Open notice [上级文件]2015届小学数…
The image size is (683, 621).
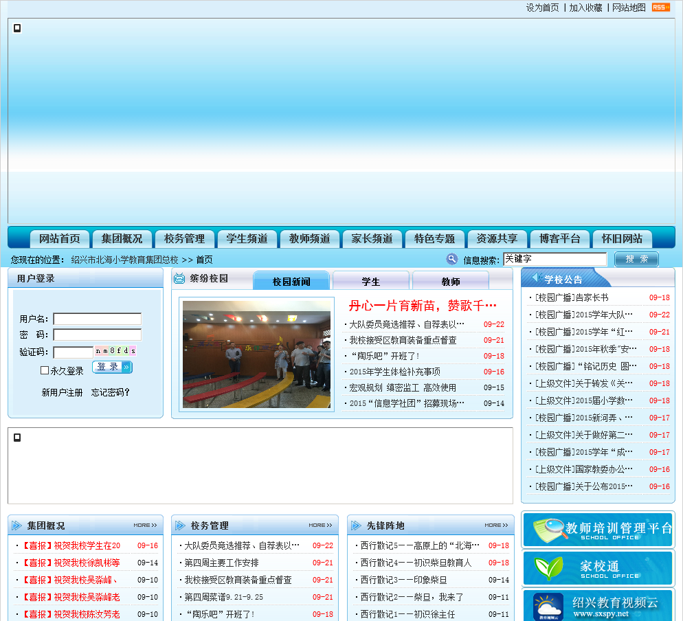(583, 400)
